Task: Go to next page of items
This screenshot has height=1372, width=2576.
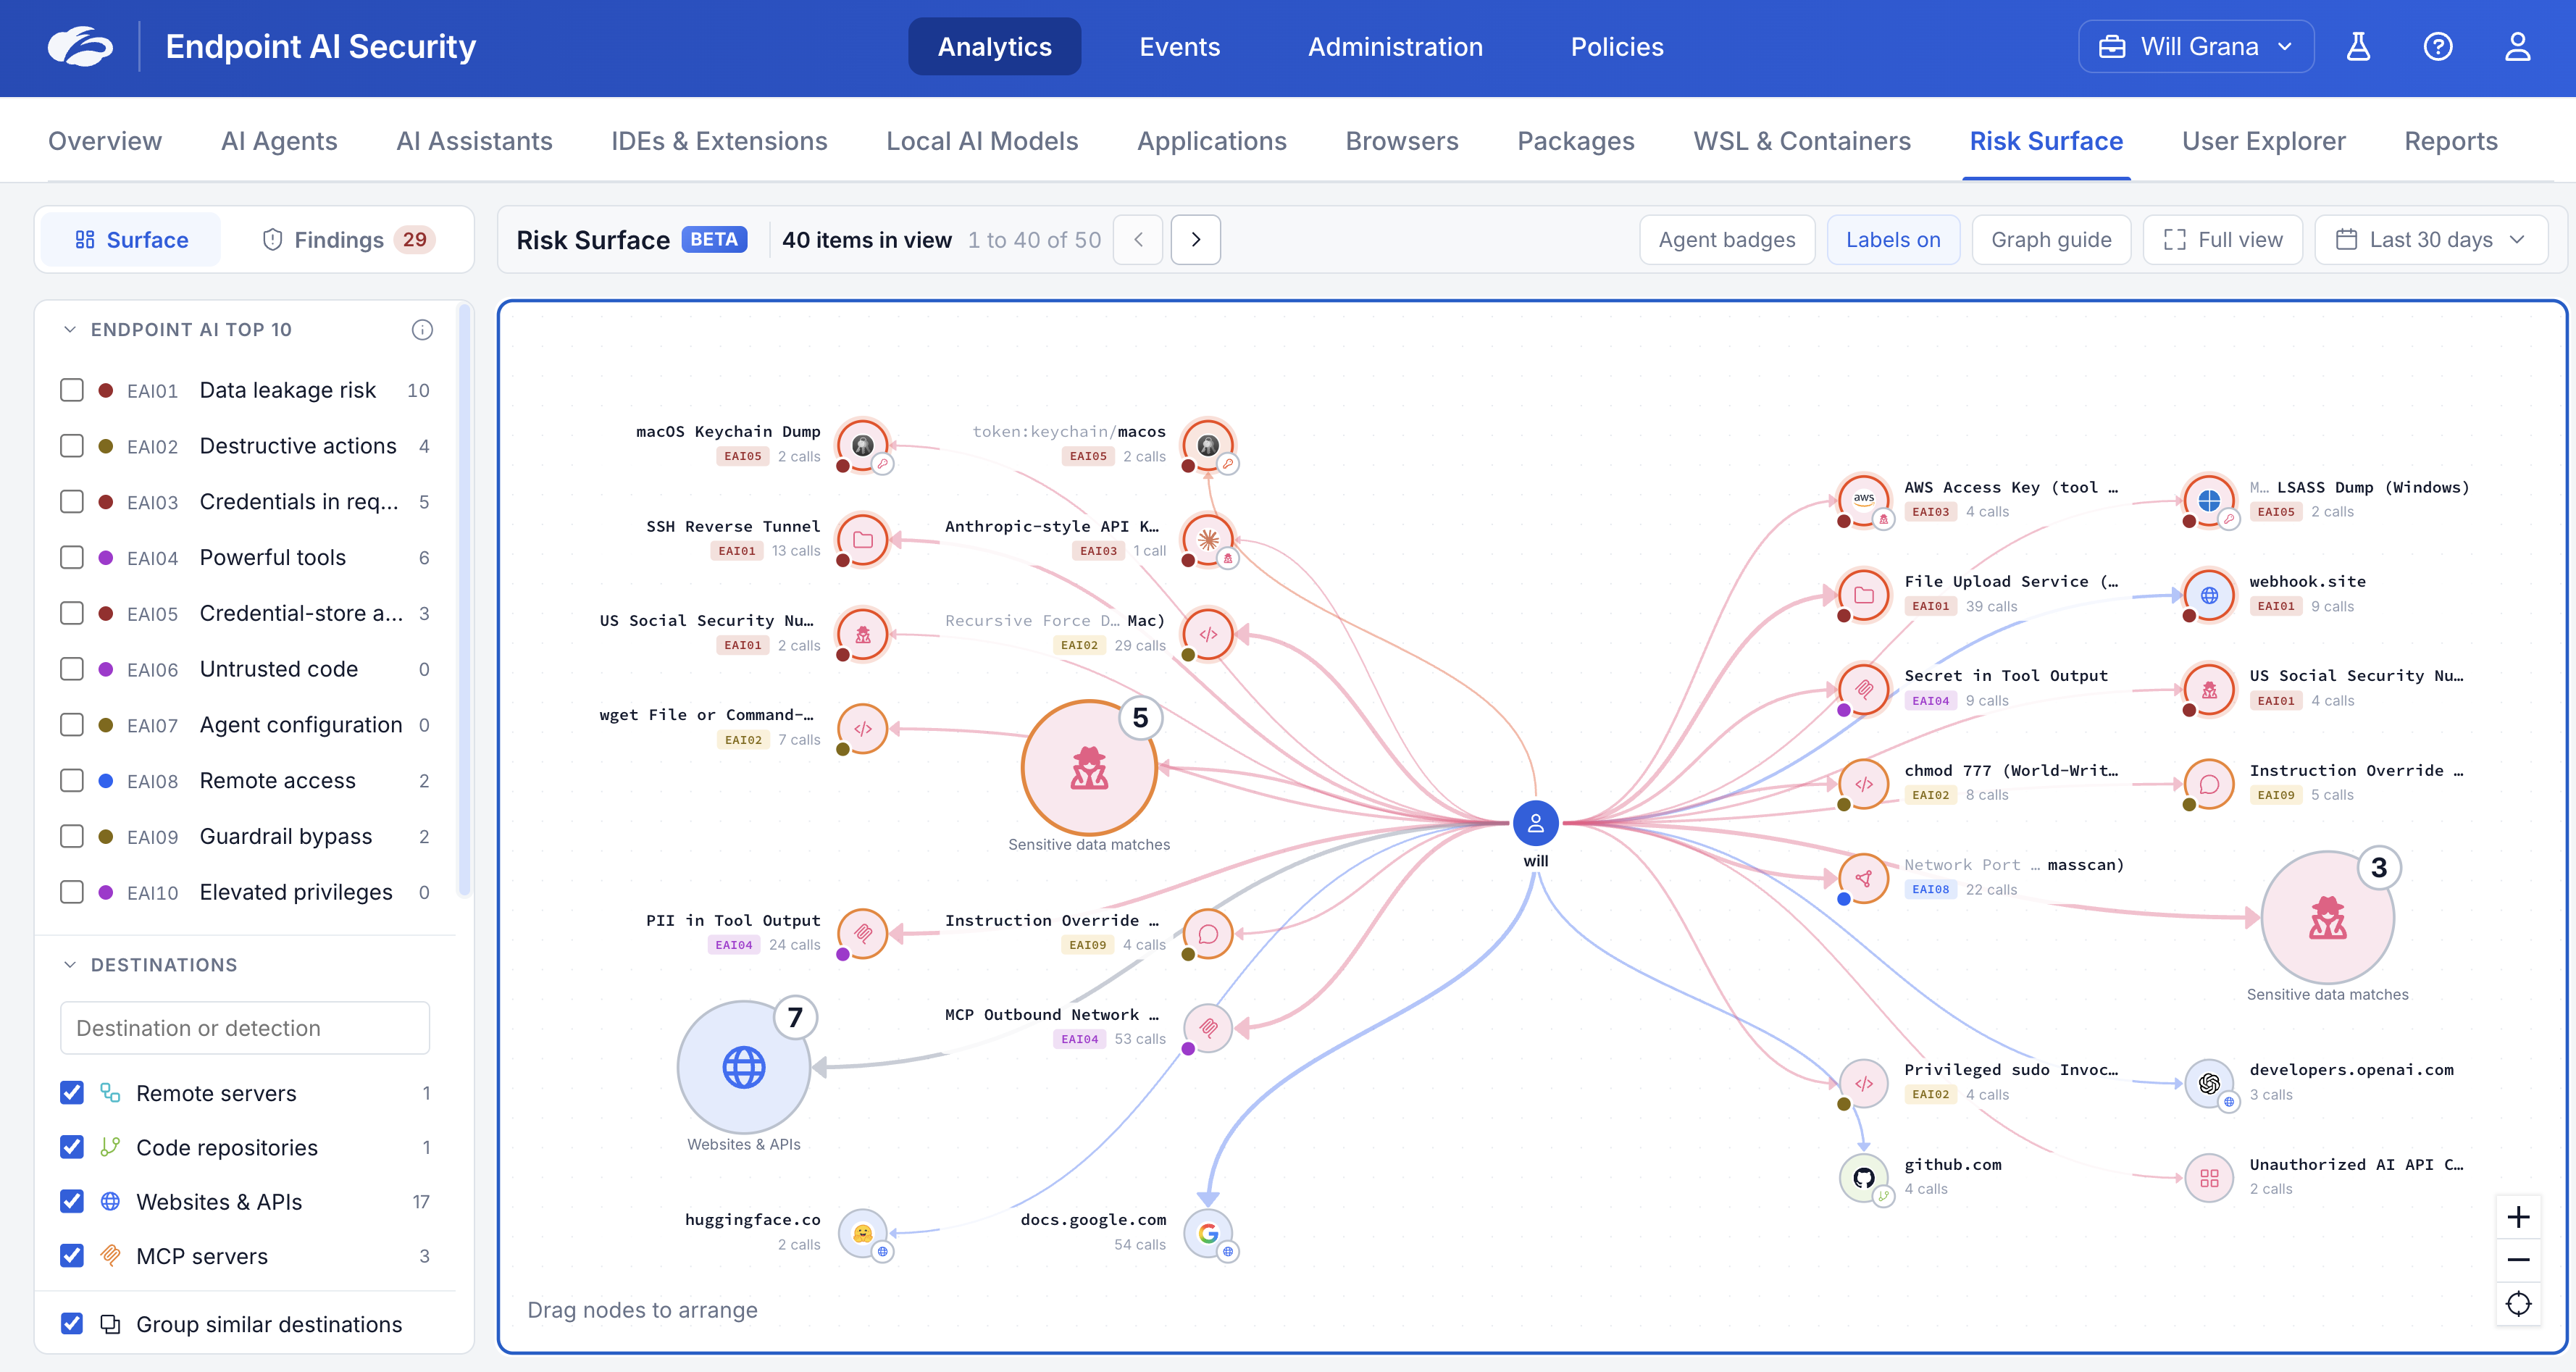Action: [x=1195, y=240]
